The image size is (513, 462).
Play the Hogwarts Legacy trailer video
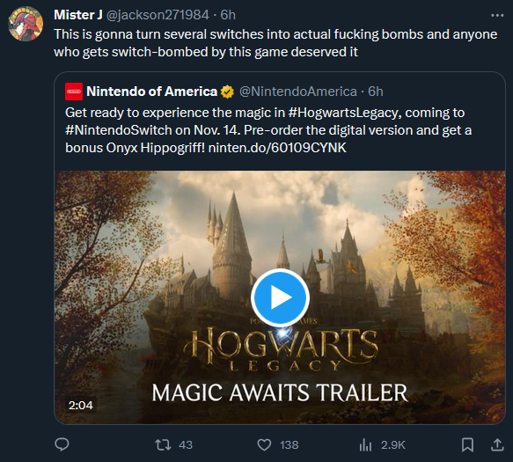point(280,297)
